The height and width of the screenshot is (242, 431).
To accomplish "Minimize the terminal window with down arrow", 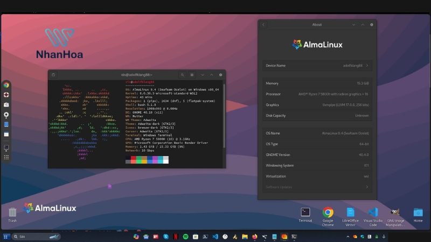I will [203, 75].
